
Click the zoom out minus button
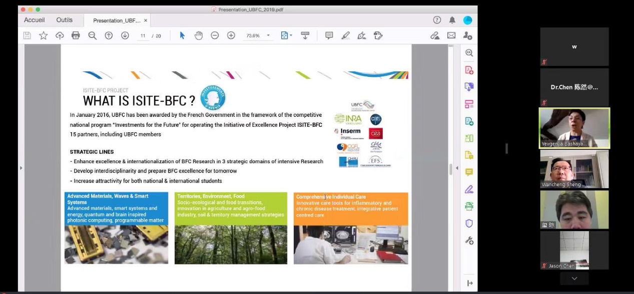[215, 35]
